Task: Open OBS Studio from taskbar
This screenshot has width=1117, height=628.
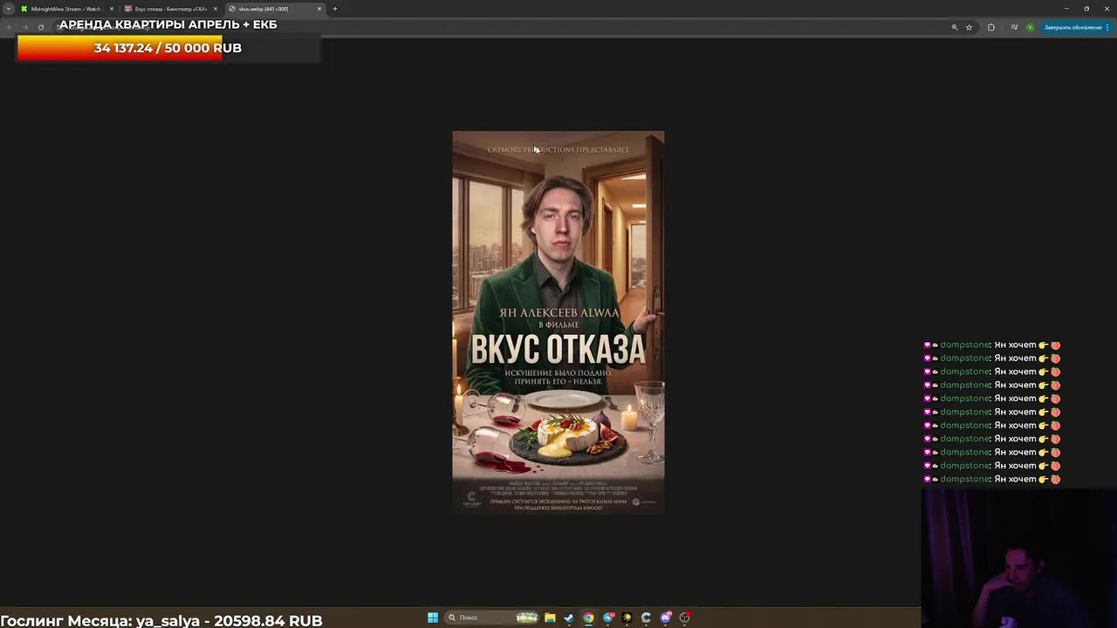Action: (x=685, y=618)
